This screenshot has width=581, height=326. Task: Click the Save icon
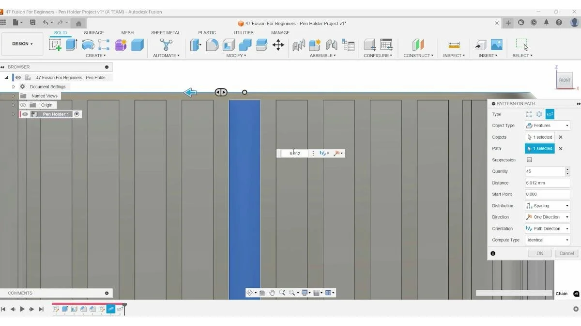pos(32,22)
